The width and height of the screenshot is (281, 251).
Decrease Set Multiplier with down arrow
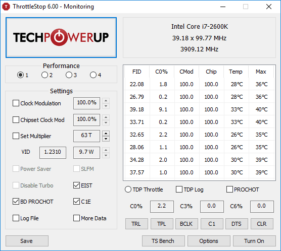click(x=106, y=139)
